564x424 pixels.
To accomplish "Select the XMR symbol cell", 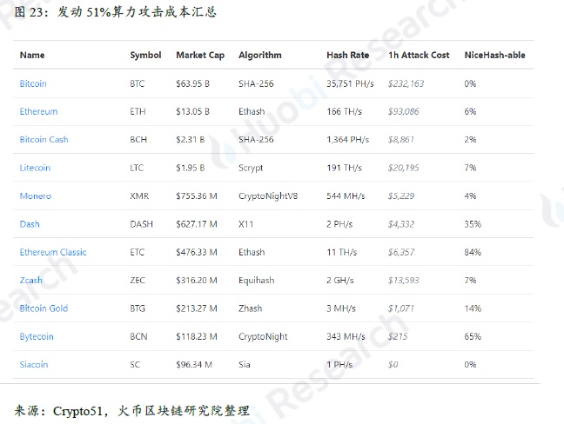I will [x=139, y=196].
